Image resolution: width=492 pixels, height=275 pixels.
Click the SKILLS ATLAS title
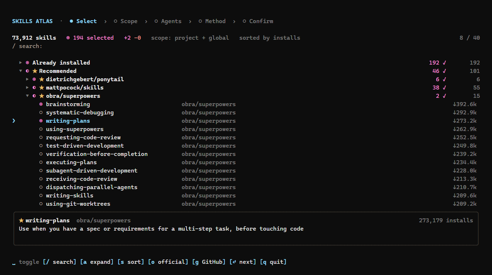(33, 21)
